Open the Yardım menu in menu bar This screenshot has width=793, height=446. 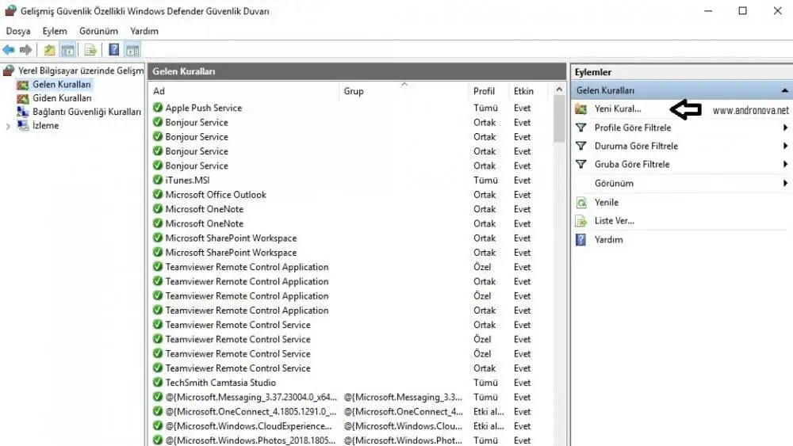[x=144, y=31]
